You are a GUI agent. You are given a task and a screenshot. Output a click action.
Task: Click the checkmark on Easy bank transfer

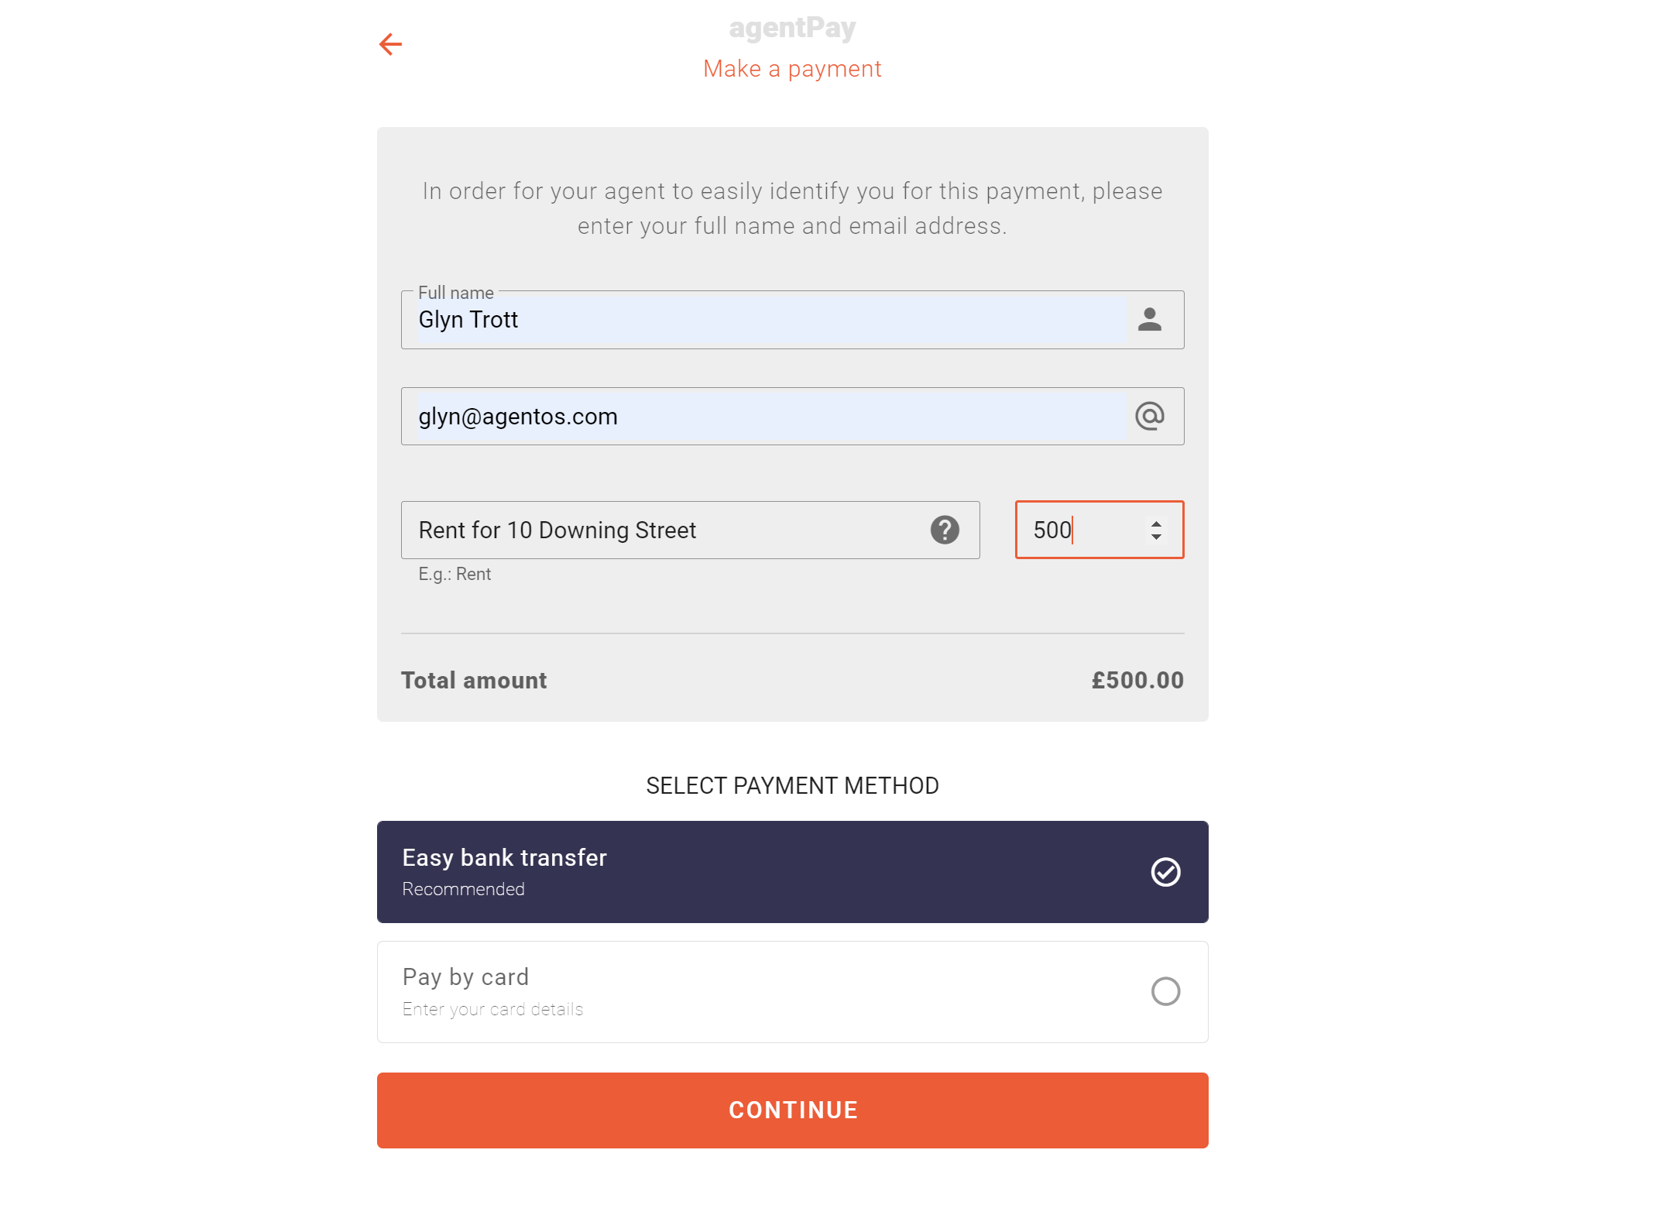(x=1165, y=872)
